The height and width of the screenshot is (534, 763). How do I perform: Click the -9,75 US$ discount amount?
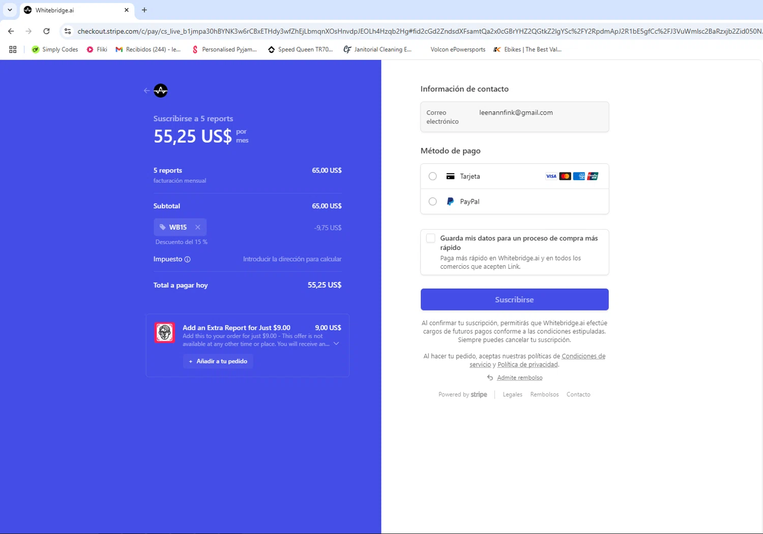pyautogui.click(x=328, y=228)
